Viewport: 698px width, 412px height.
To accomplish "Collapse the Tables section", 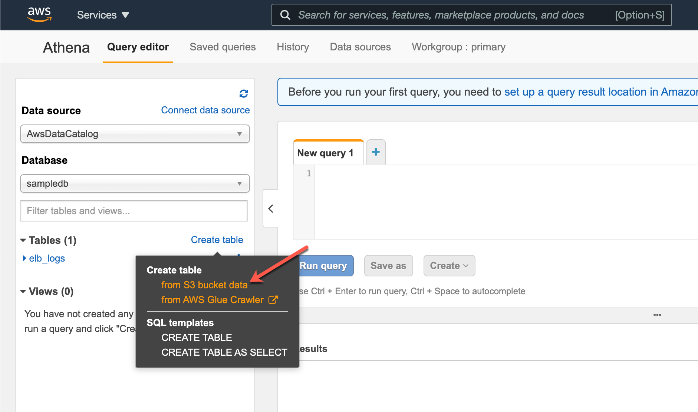I will 23,240.
